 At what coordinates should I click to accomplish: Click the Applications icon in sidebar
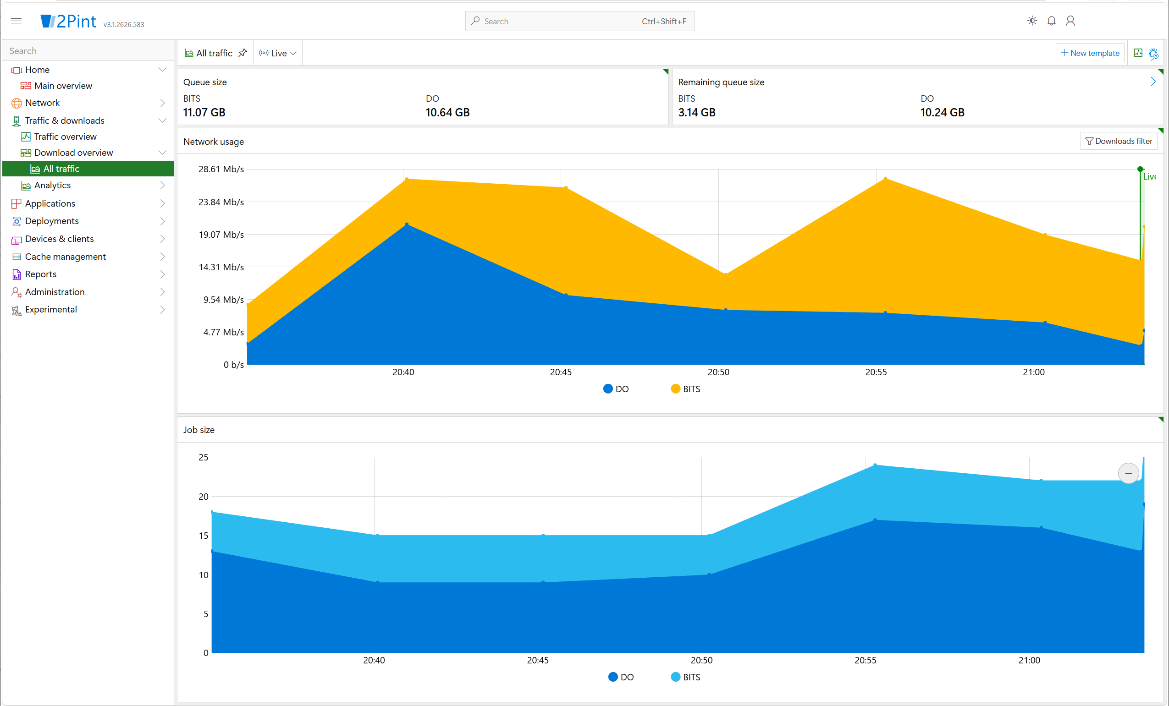(x=16, y=203)
